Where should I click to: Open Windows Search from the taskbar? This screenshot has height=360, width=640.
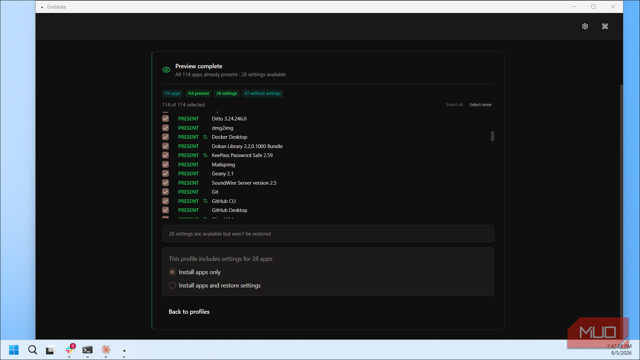(x=33, y=350)
